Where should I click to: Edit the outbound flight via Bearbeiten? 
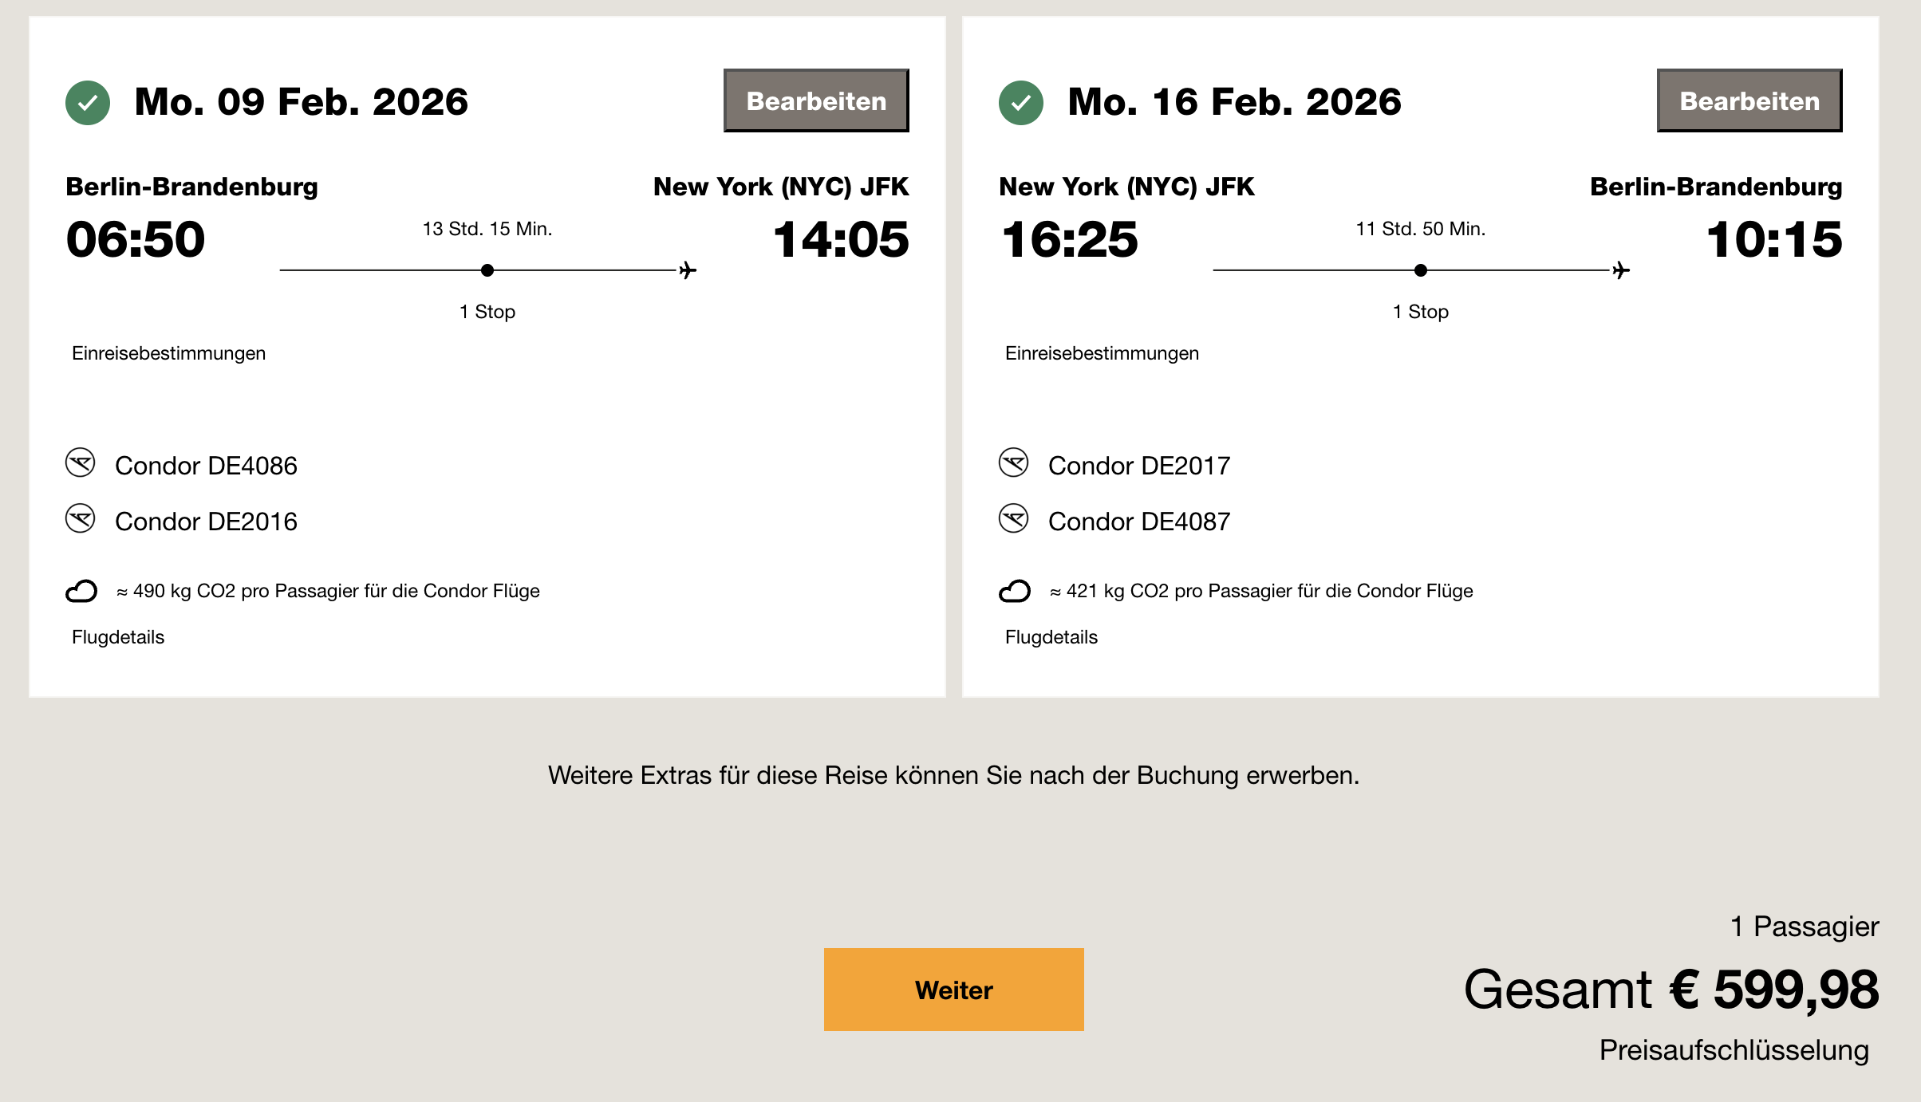click(816, 100)
